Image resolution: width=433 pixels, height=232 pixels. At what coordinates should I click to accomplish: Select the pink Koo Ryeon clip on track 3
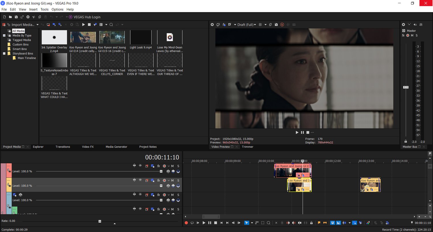293,171
